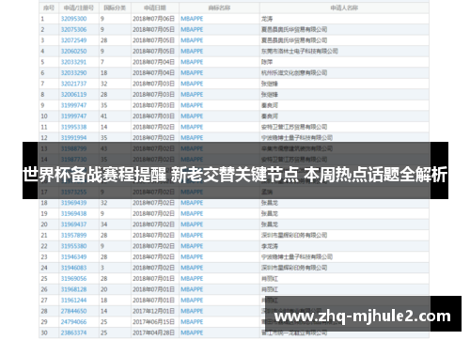Click the 申请人名称 column header

[x=344, y=8]
